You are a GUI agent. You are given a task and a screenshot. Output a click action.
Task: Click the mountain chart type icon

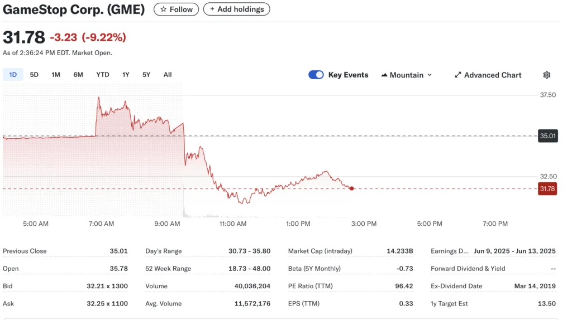tap(384, 75)
